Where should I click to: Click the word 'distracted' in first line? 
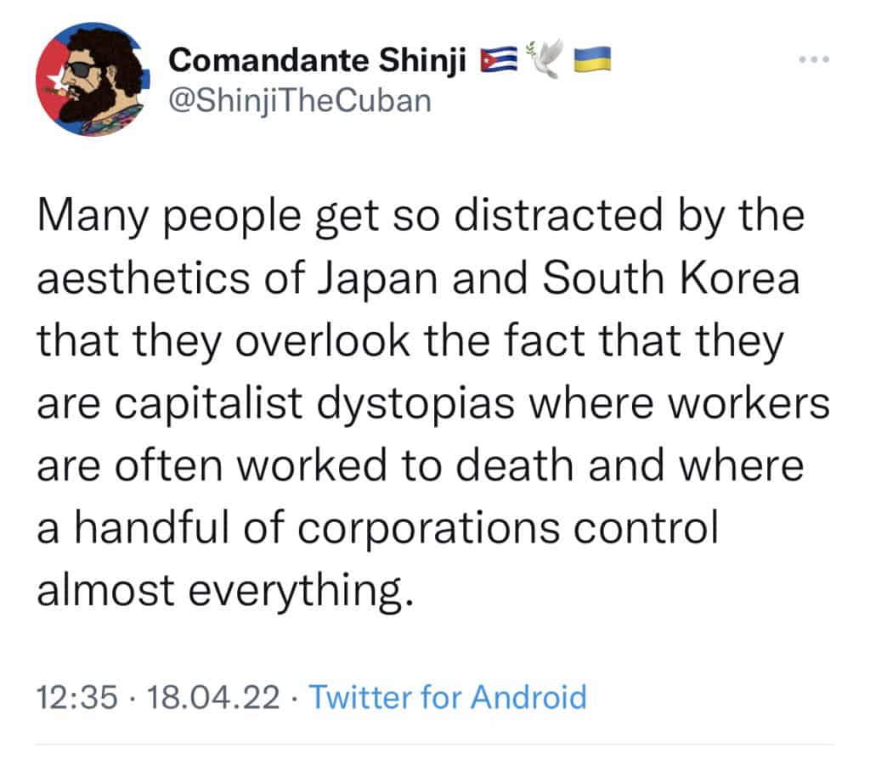click(559, 215)
